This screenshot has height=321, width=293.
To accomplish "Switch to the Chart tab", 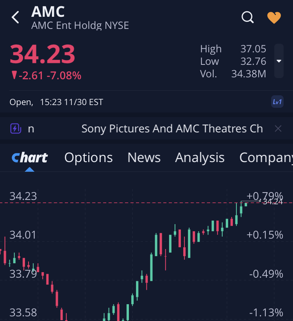I will point(30,157).
